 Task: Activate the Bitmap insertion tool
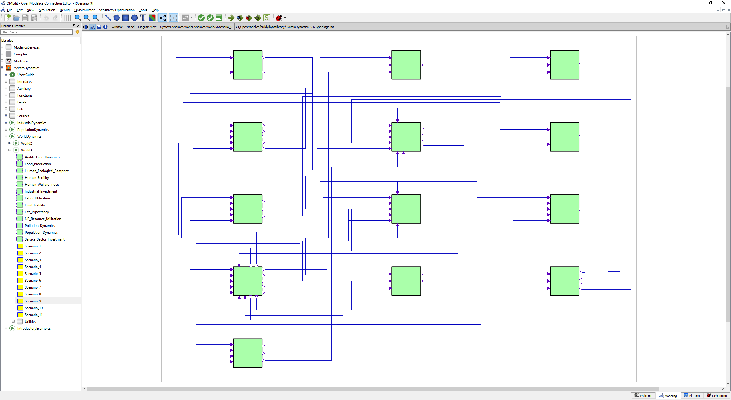tap(152, 18)
